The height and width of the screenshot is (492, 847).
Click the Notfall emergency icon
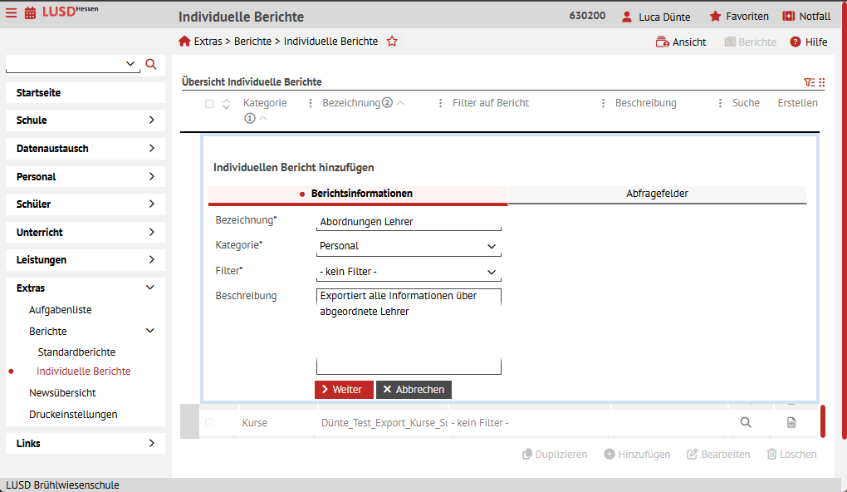(x=789, y=17)
